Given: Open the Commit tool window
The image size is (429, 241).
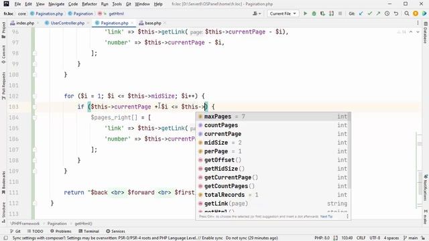Looking at the screenshot, I should coord(3,54).
